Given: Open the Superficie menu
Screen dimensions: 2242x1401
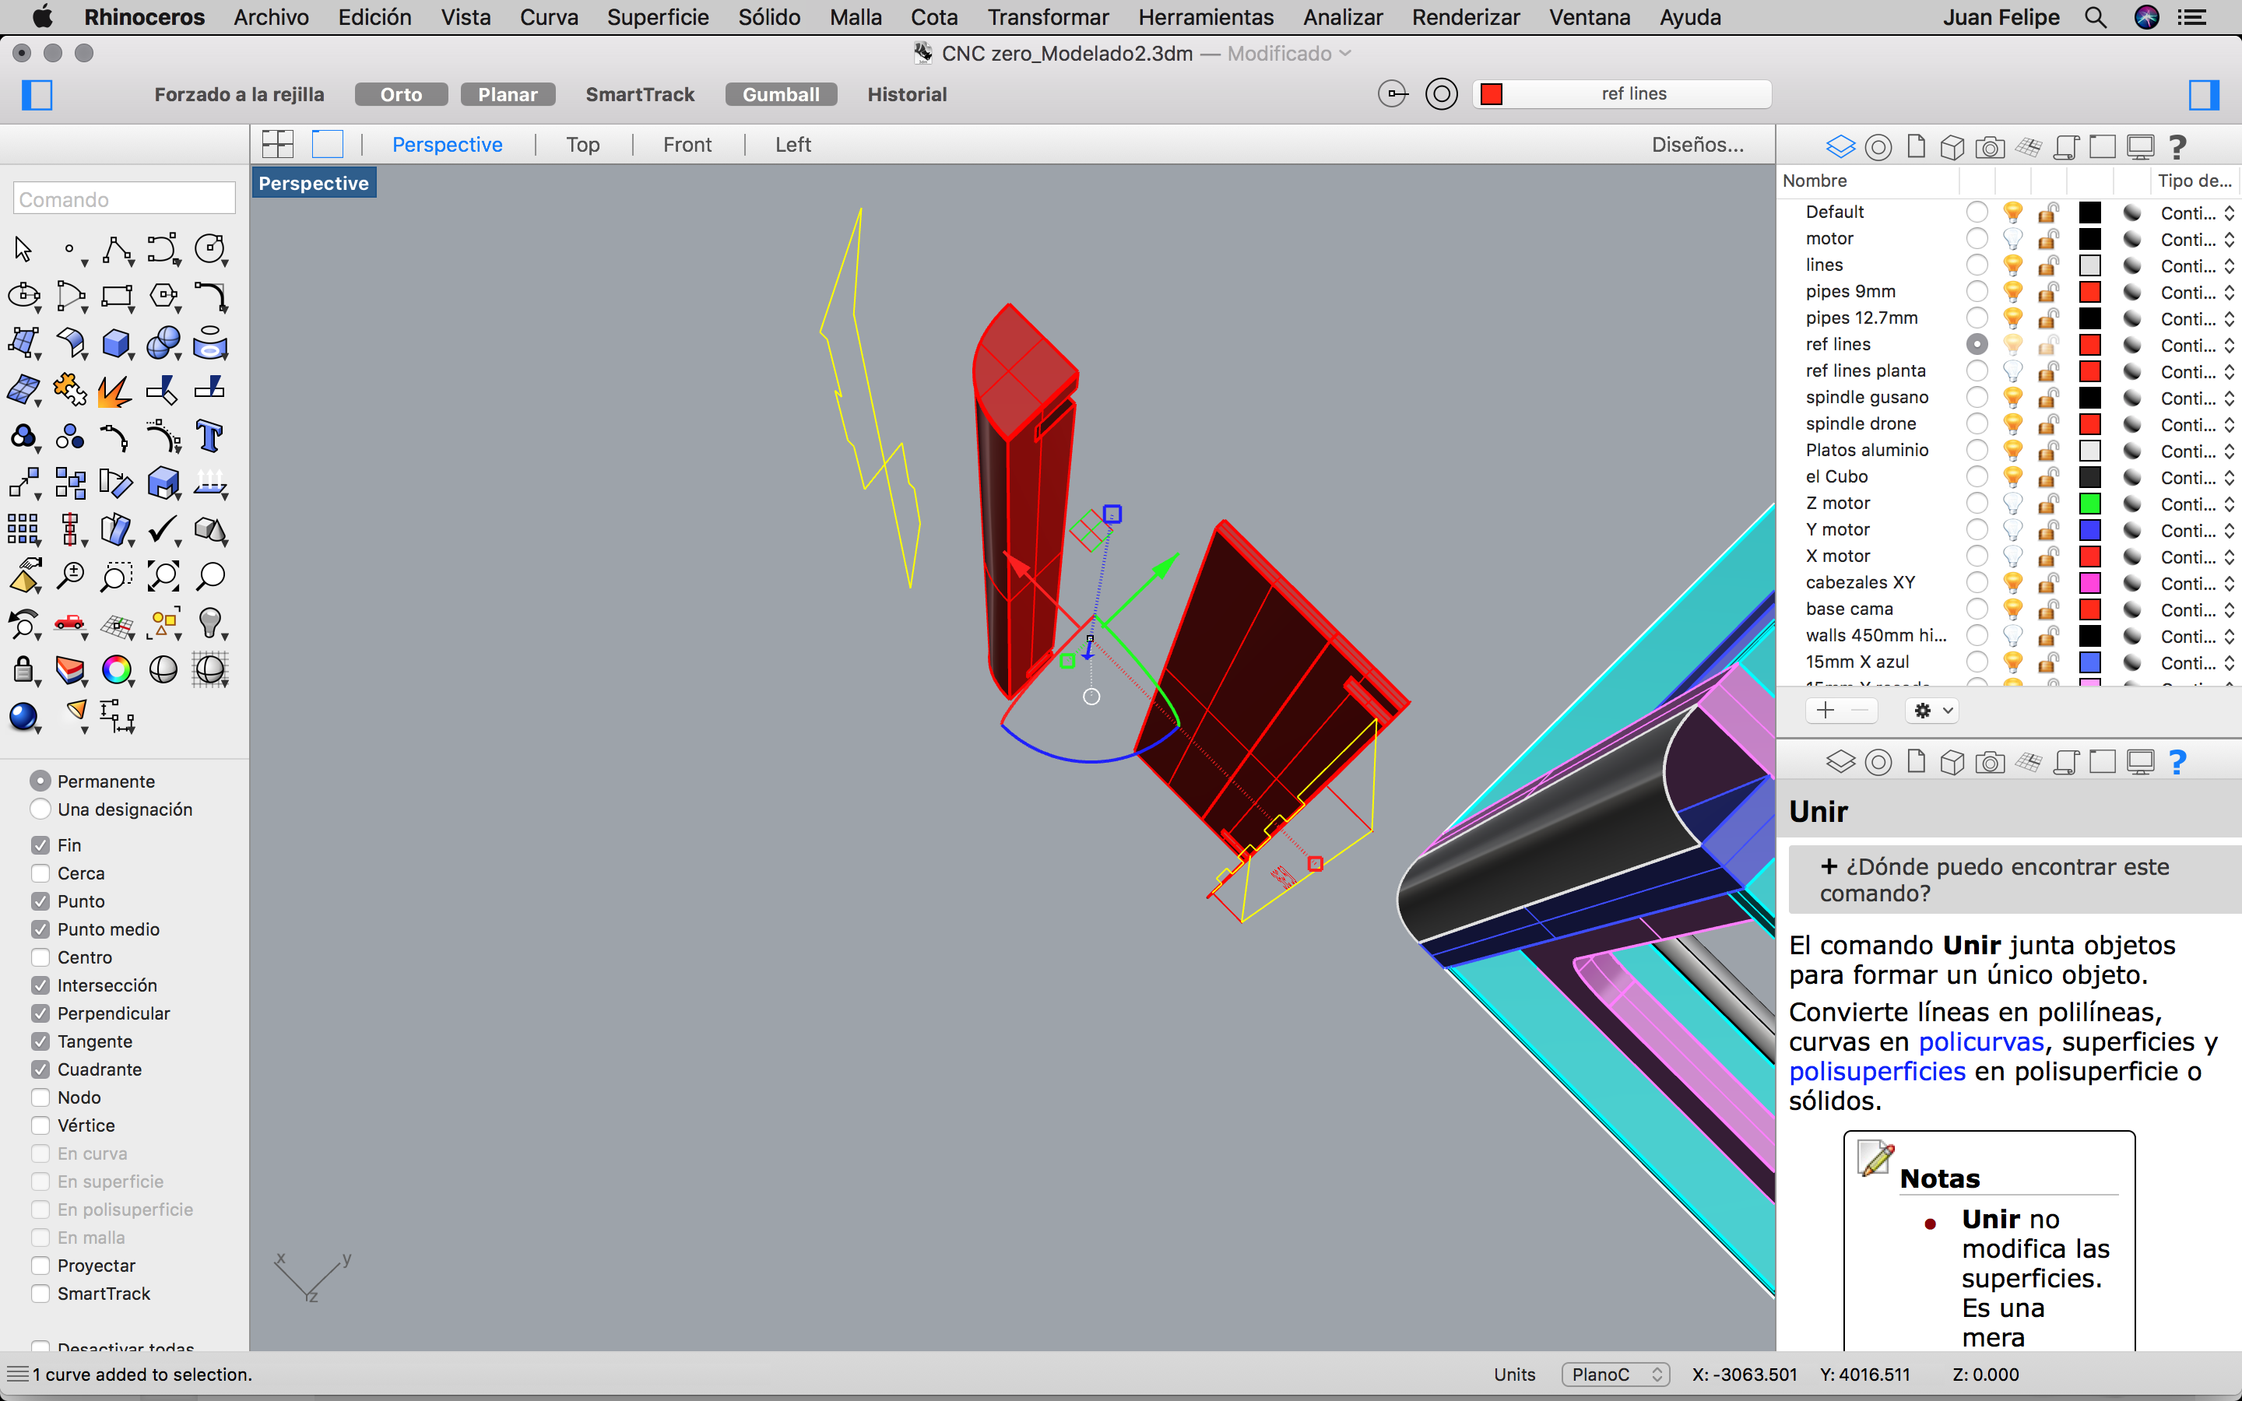Looking at the screenshot, I should [657, 16].
